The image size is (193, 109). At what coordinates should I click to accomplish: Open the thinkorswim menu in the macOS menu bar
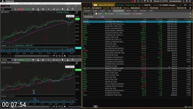coord(10,1)
